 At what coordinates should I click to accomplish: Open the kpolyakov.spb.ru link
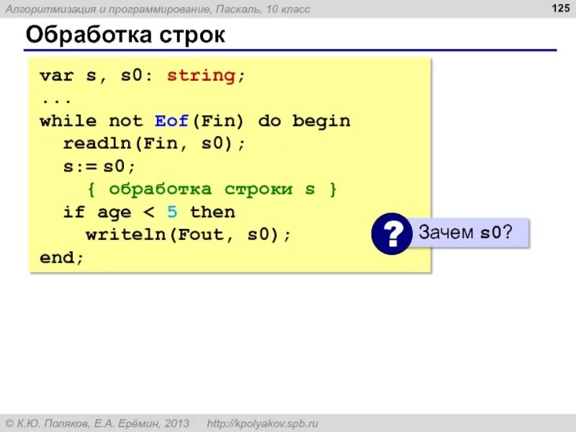click(262, 423)
